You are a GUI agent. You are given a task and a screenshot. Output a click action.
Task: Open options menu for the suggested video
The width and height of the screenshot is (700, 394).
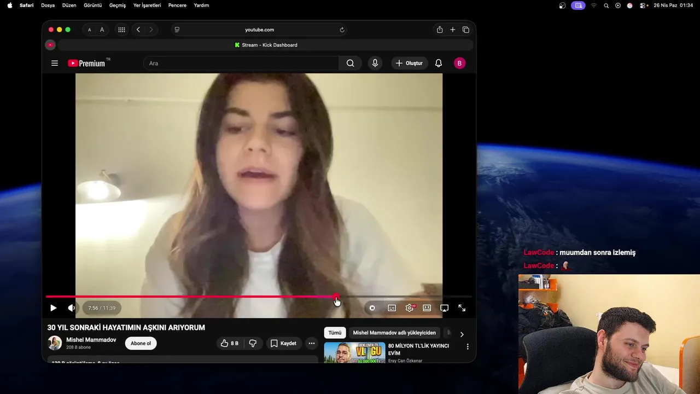point(468,346)
